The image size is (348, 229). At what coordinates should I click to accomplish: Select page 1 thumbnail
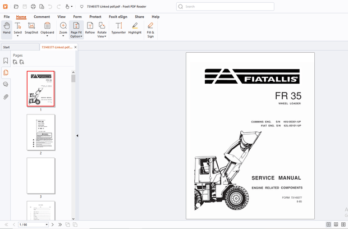coord(41,89)
